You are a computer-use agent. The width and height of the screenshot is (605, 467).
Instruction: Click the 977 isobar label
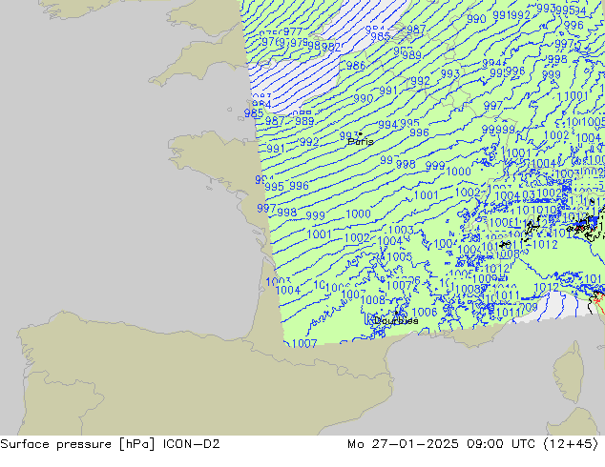tap(292, 31)
